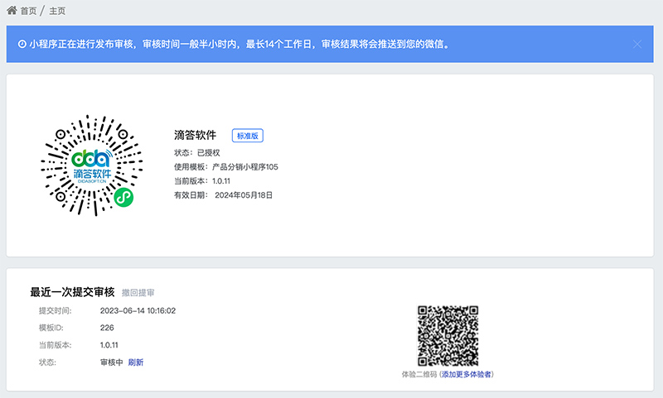Refresh the review status with 刷新
This screenshot has width=663, height=398.
(135, 362)
